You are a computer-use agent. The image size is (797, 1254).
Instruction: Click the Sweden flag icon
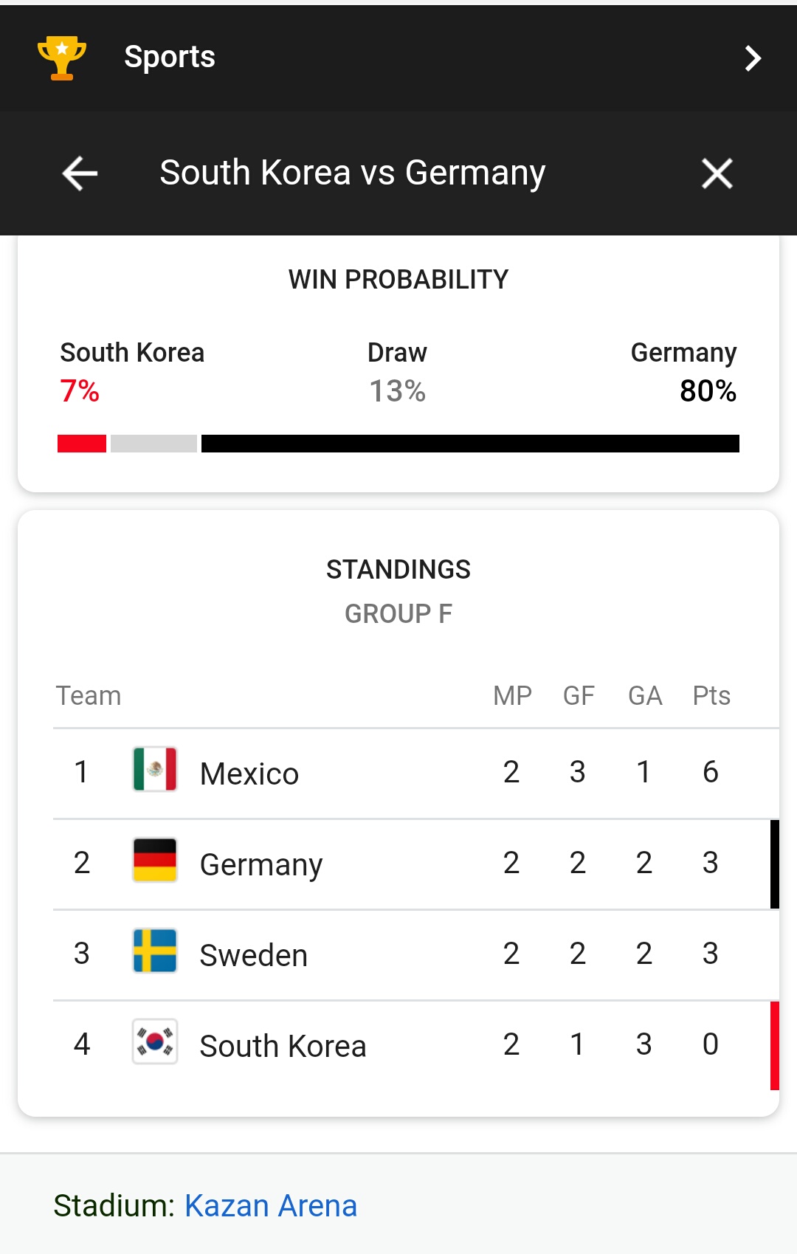point(155,951)
